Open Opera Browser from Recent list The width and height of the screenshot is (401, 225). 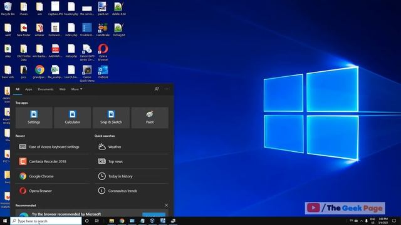(53, 191)
